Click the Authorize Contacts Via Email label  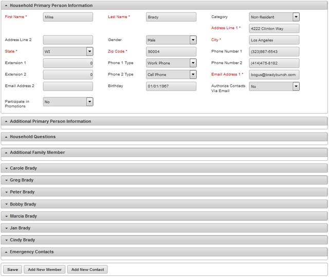228,88
